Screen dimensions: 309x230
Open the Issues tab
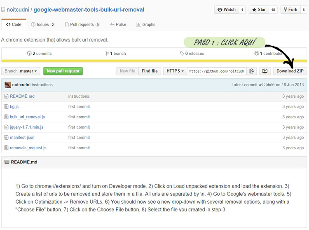(42, 24)
